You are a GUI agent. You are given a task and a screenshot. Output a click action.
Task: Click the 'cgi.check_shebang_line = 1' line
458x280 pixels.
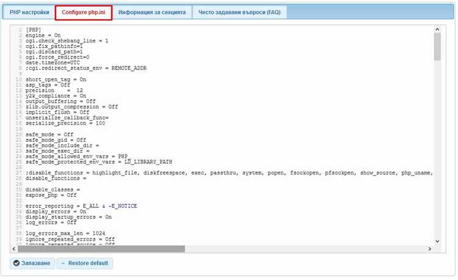pos(67,41)
